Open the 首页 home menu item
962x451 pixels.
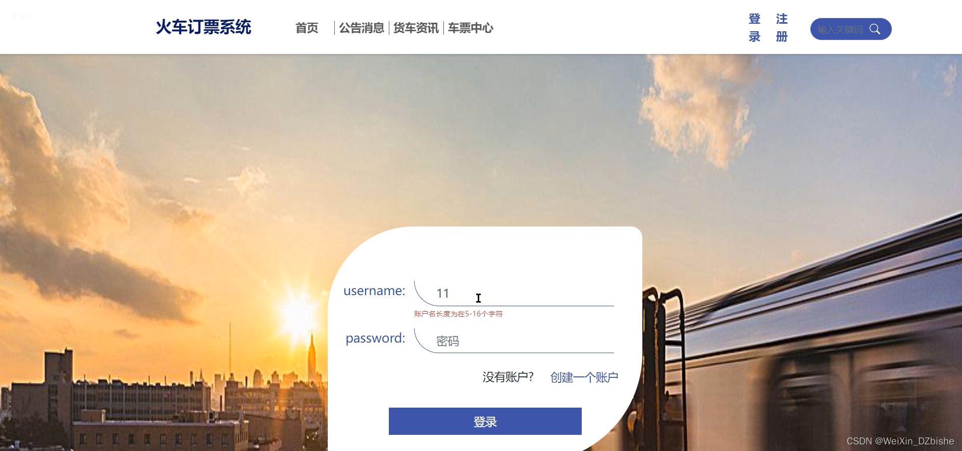point(307,28)
